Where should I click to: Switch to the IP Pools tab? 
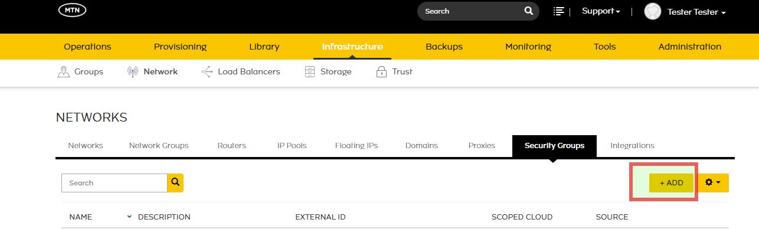point(292,146)
